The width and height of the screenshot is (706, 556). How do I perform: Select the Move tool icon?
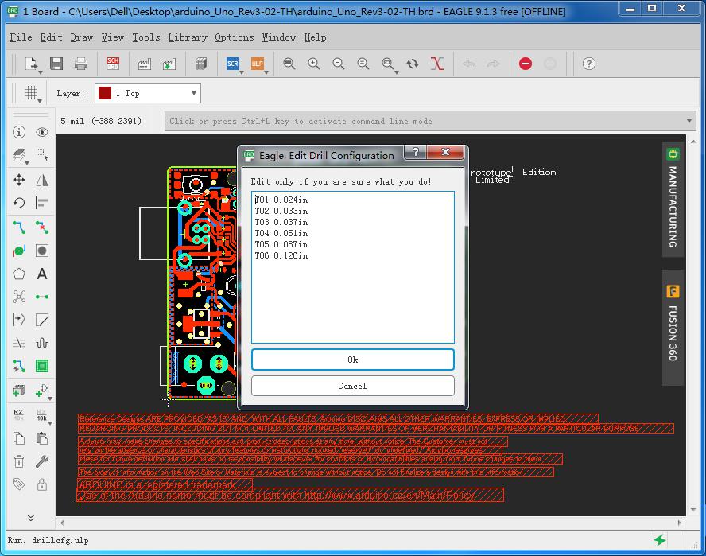[x=19, y=181]
